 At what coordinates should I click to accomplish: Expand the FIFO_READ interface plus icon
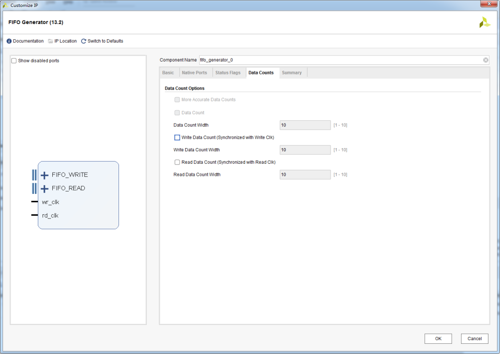44,189
